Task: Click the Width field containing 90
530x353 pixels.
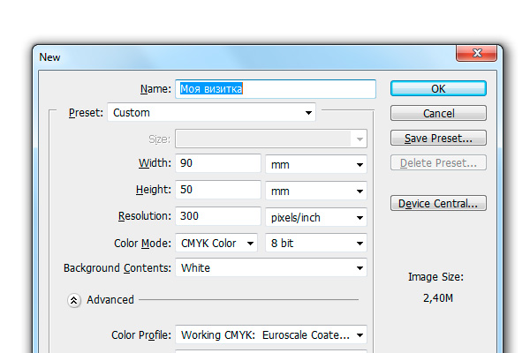Action: pos(218,163)
